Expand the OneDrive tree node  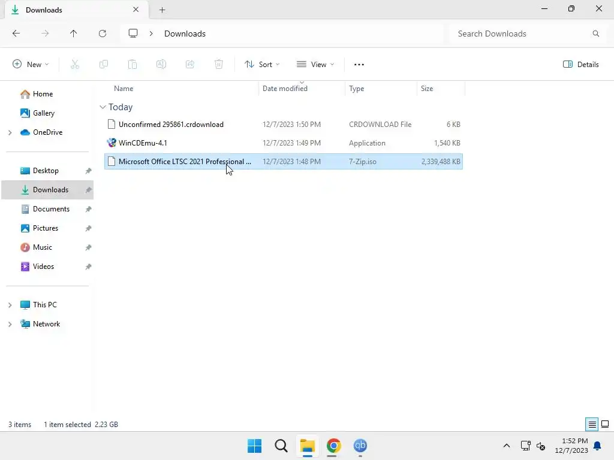click(10, 132)
